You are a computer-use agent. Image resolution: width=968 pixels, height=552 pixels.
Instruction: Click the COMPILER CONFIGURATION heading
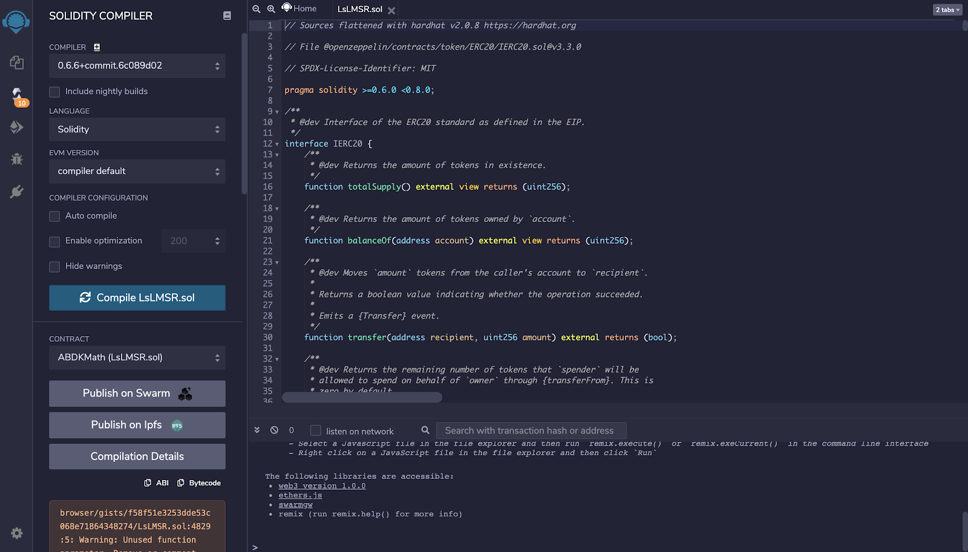(x=99, y=198)
